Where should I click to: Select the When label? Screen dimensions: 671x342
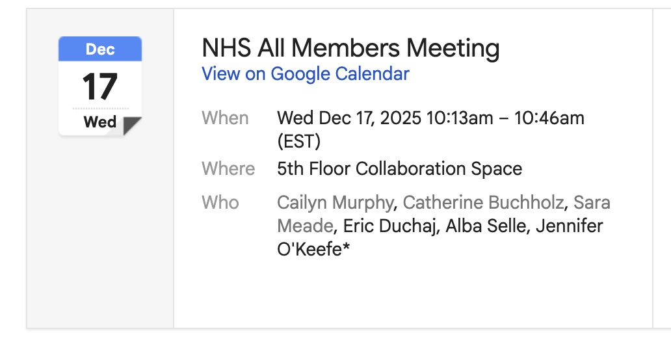tap(225, 118)
